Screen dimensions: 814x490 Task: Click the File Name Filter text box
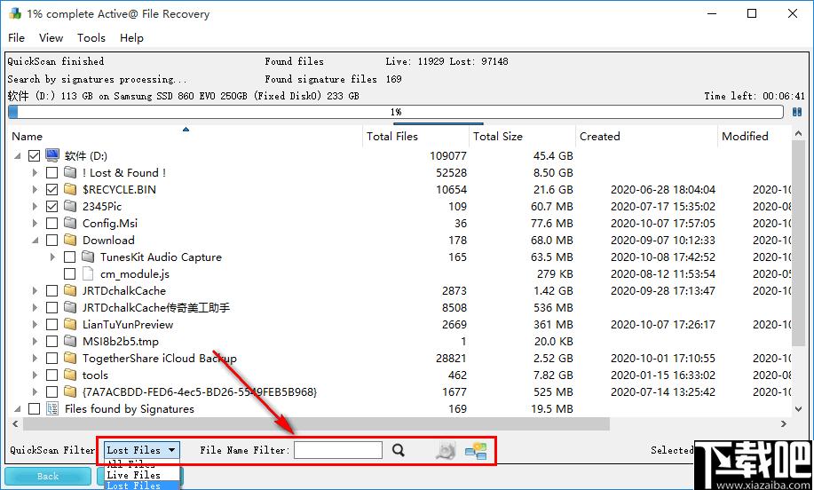(338, 450)
